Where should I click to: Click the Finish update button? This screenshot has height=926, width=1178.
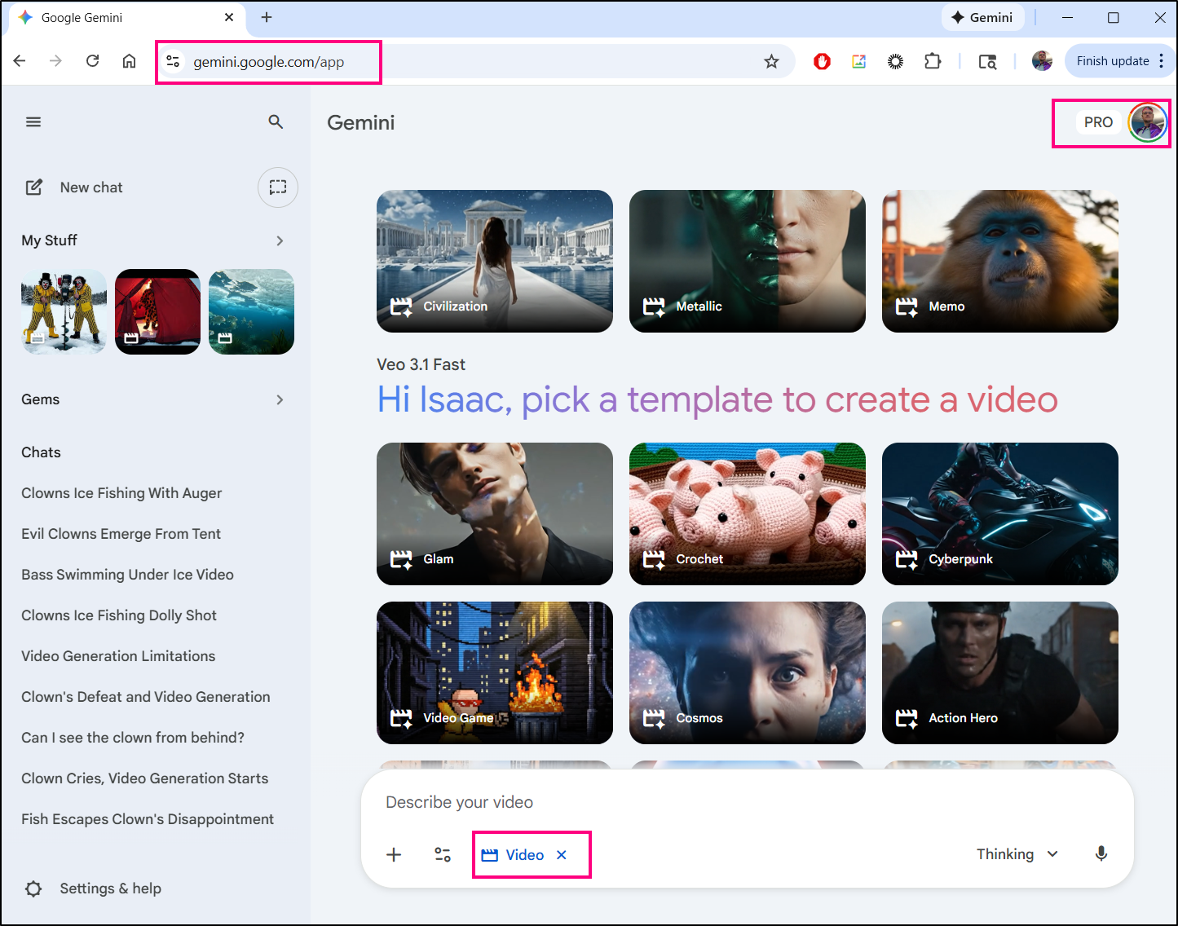tap(1112, 62)
